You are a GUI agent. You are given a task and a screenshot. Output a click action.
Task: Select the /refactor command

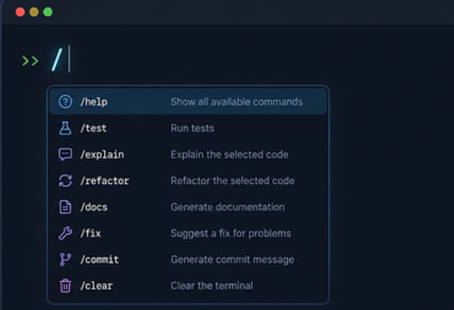[188, 181]
